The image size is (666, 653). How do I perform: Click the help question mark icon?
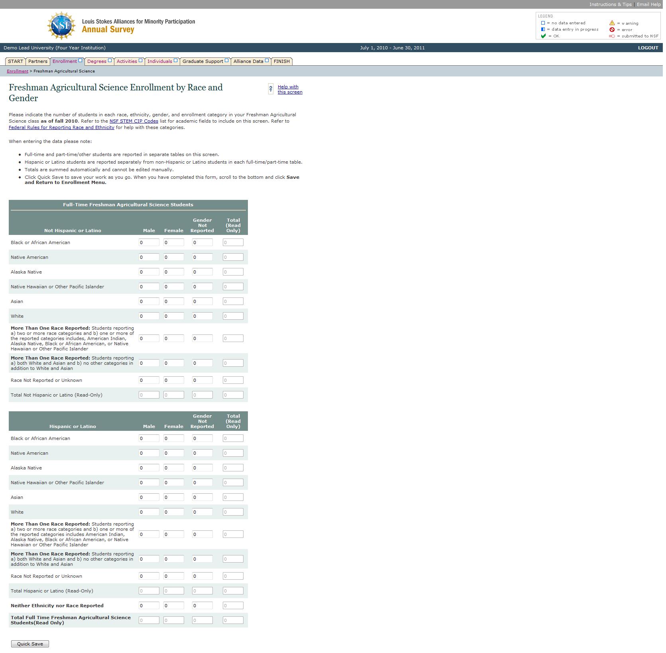271,89
